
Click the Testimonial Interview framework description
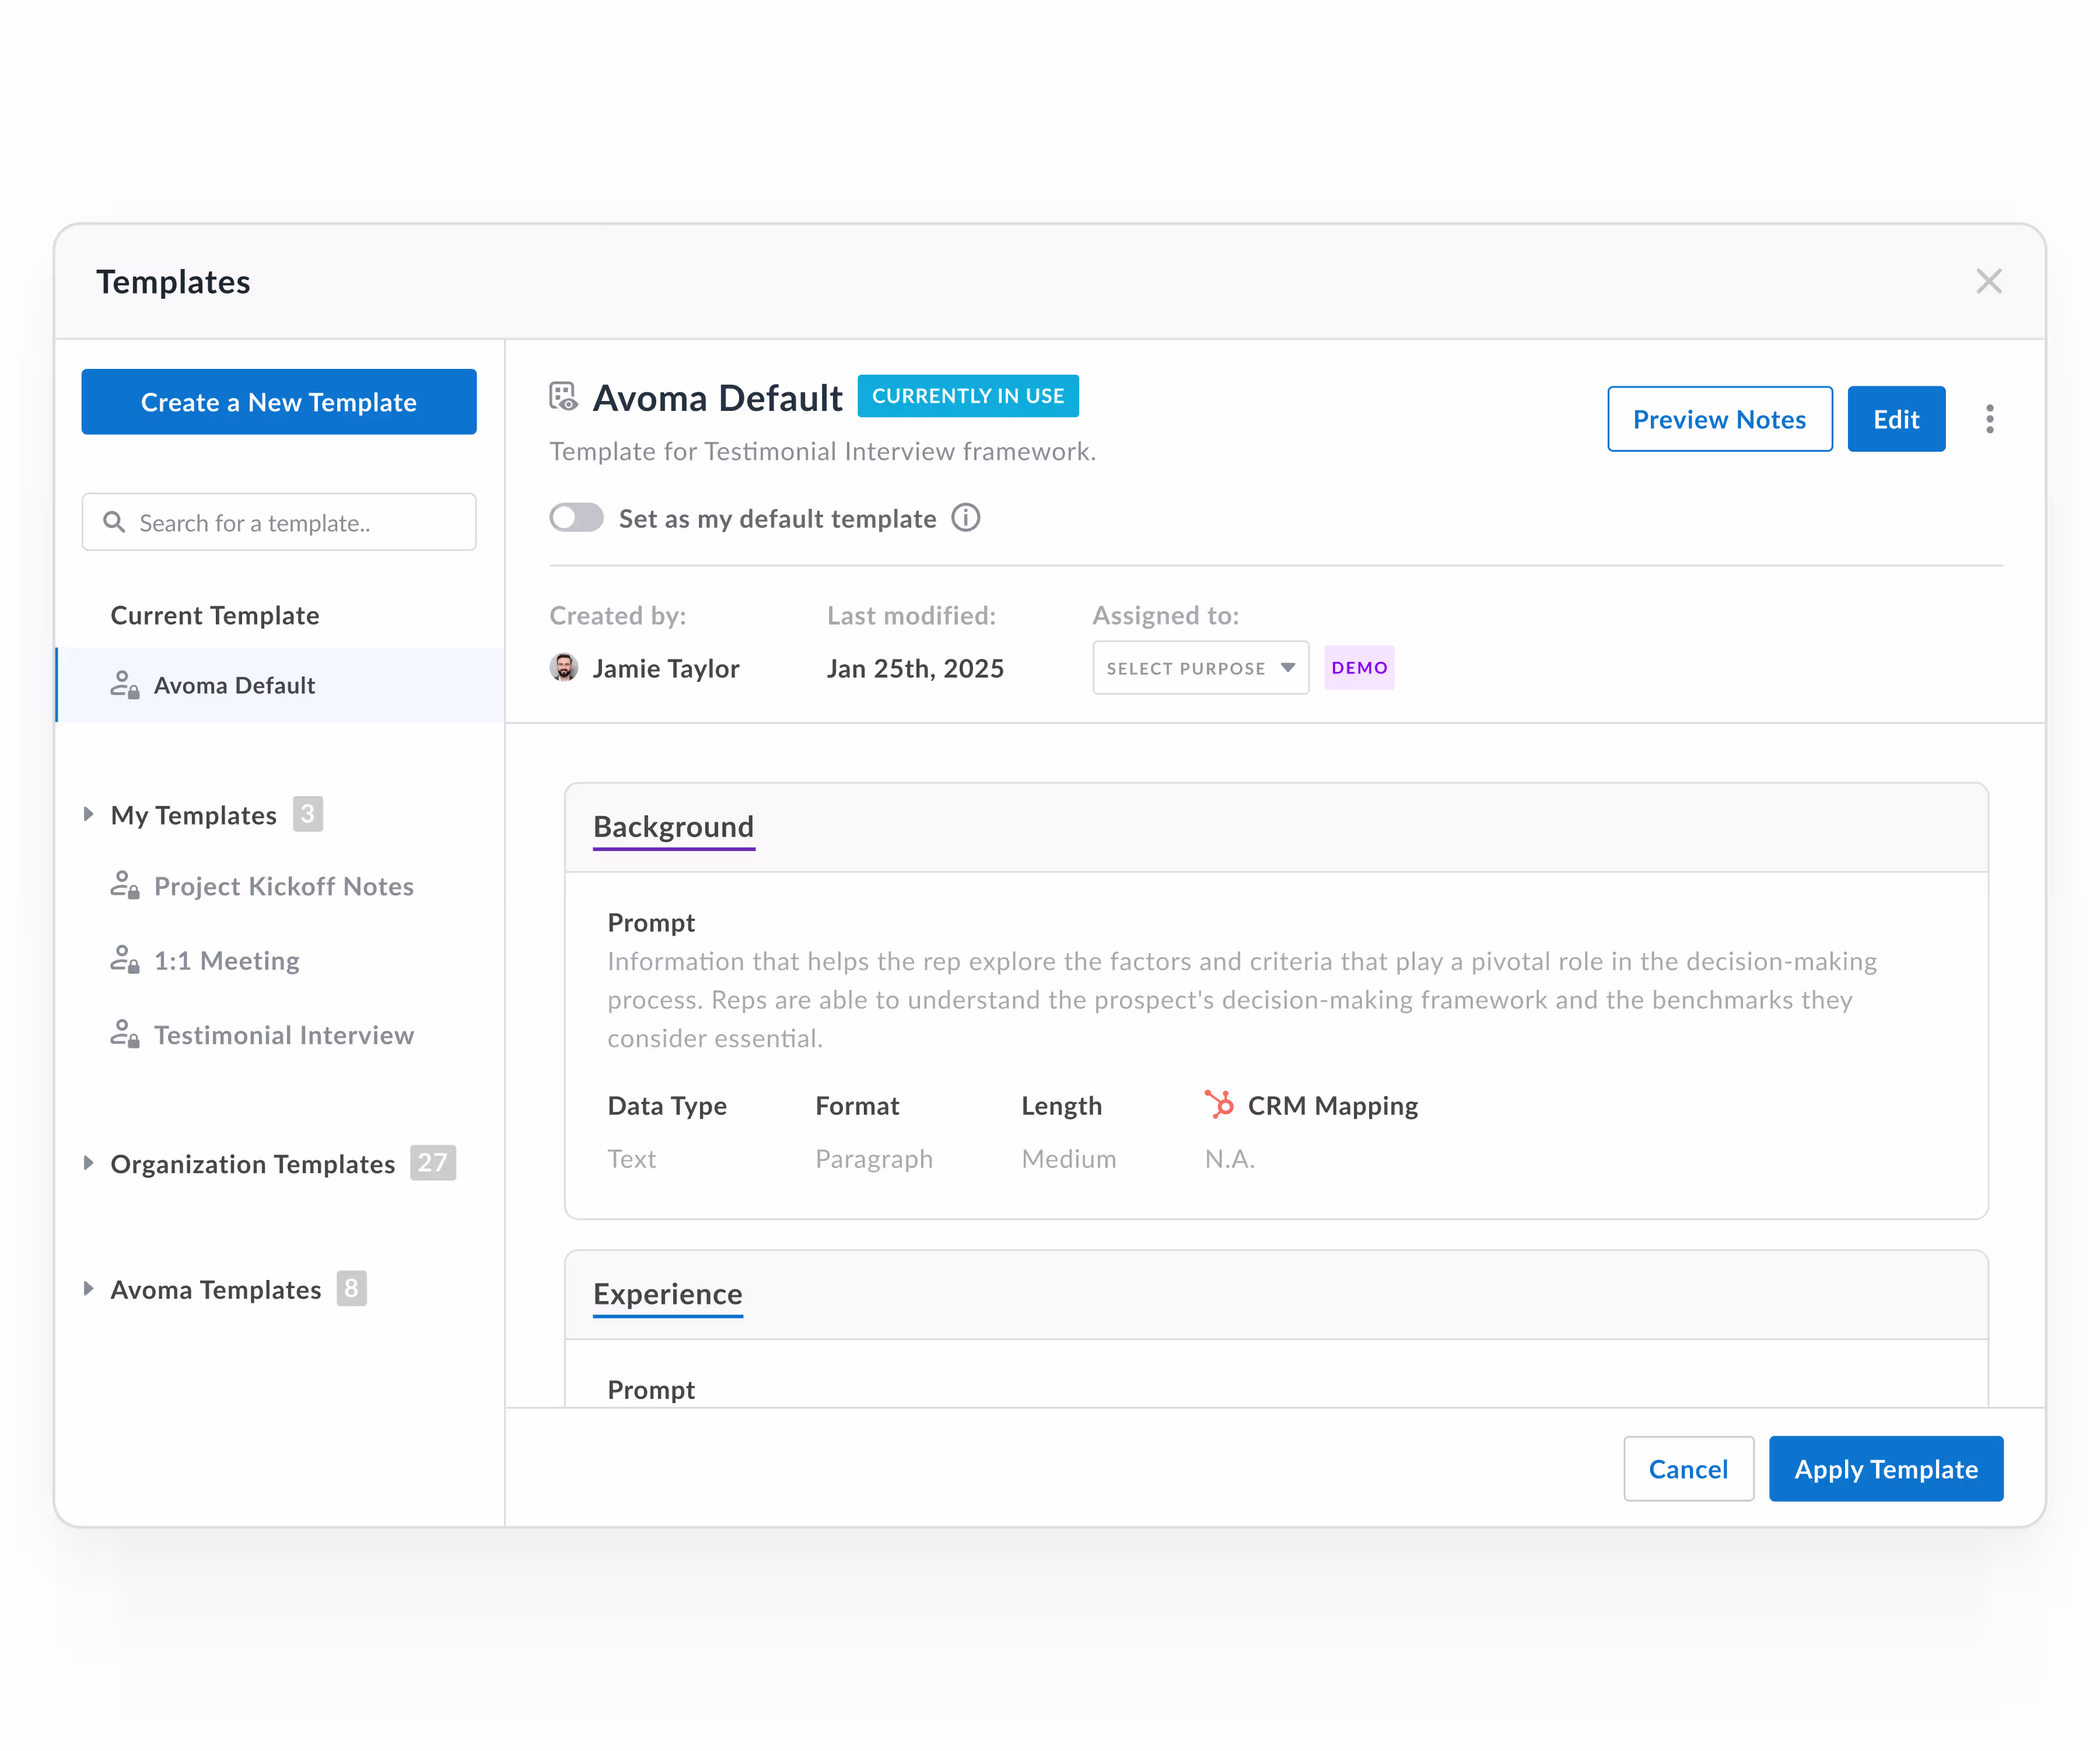[823, 451]
